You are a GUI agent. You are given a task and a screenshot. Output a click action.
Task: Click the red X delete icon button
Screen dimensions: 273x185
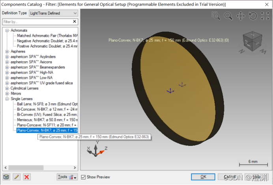point(27,177)
